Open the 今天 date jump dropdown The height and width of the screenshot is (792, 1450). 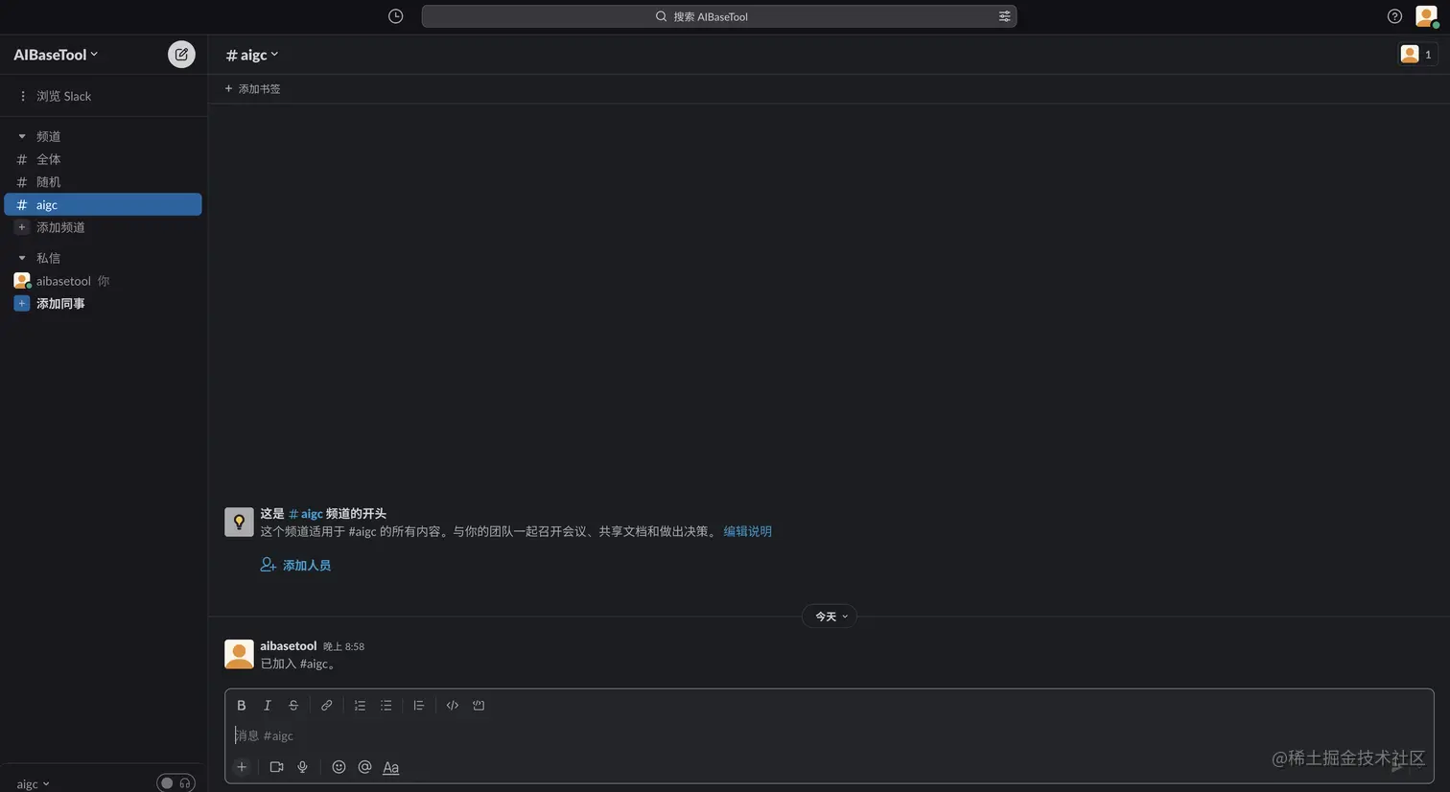[x=830, y=617]
